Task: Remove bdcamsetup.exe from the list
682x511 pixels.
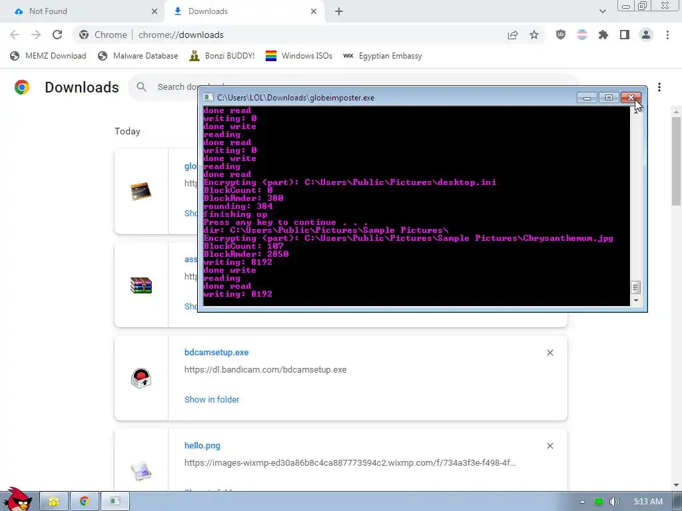Action: [549, 353]
